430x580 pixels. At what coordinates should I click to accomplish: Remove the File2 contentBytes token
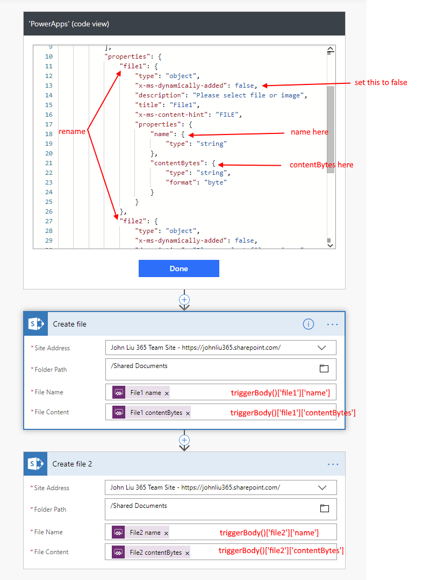coord(187,553)
